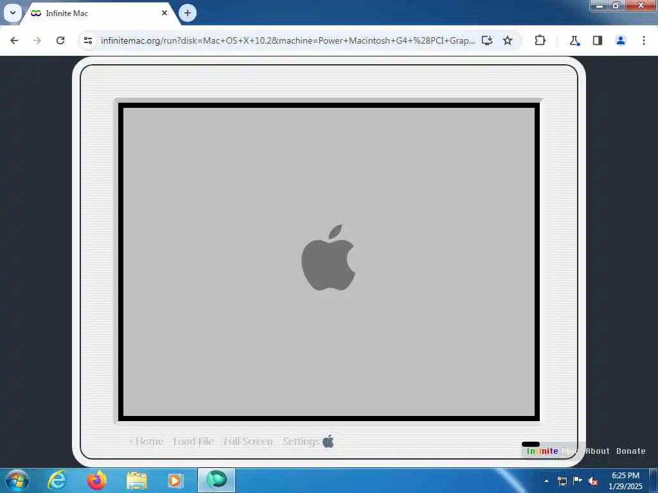
Task: Reload the Infinite Mac page
Action: 60,40
